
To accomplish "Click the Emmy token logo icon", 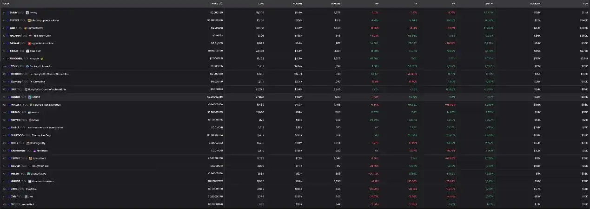I will point(27,13).
